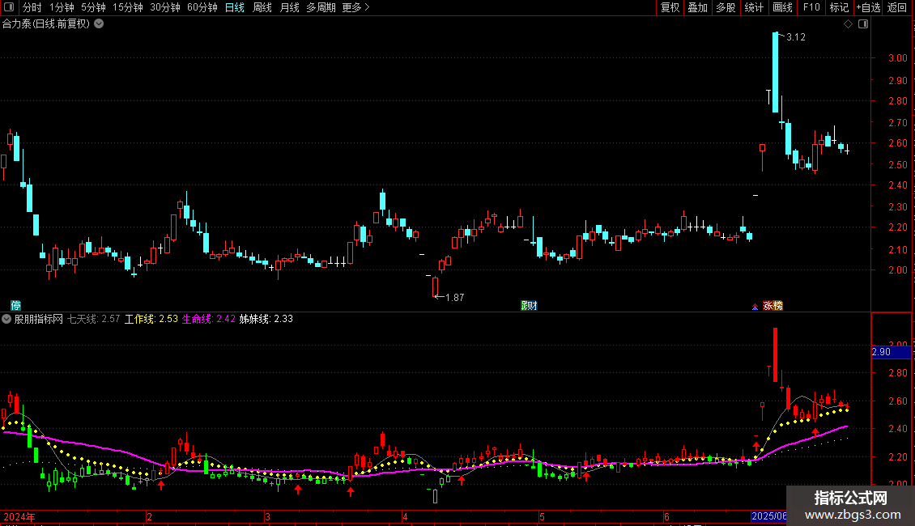Click the 姊妹线: 2.33 indicator value

coord(266,319)
